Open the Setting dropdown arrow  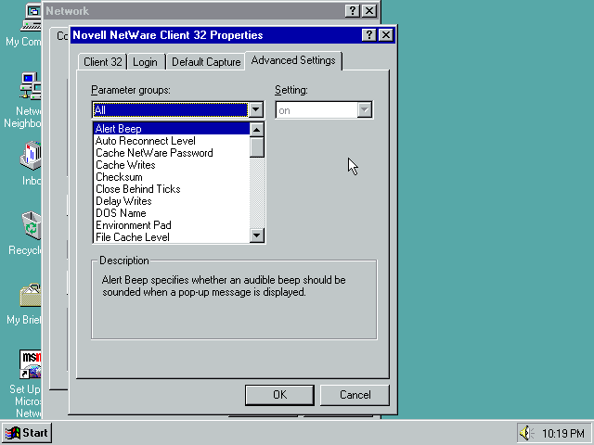(x=365, y=110)
